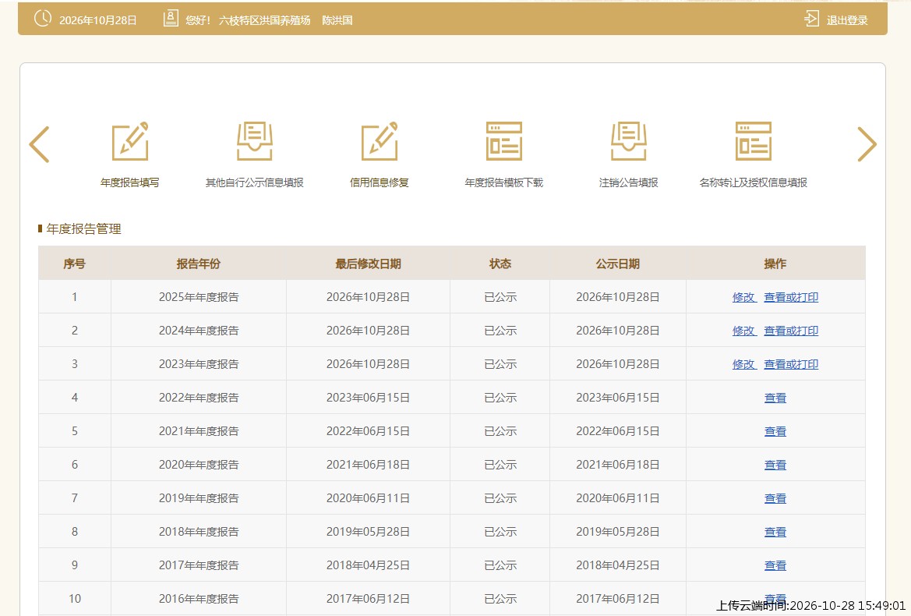
Task: Click the 操作 column header
Action: (775, 264)
